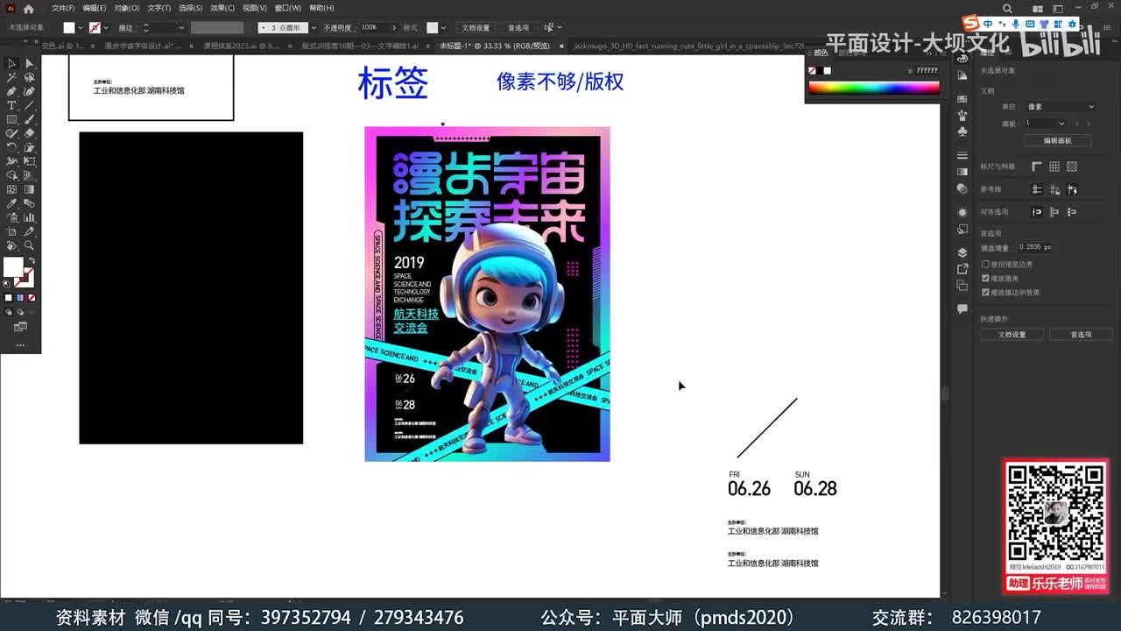
Task: Click 文档设置 in quick actions
Action: click(1012, 334)
